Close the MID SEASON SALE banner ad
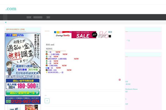This screenshot has height=110, width=166. [111, 32]
